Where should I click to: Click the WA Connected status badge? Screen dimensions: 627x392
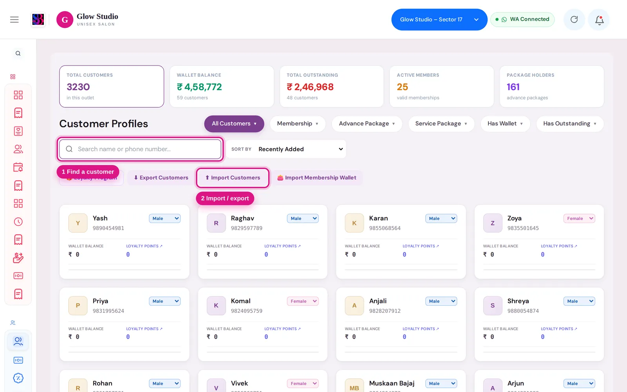(x=522, y=20)
